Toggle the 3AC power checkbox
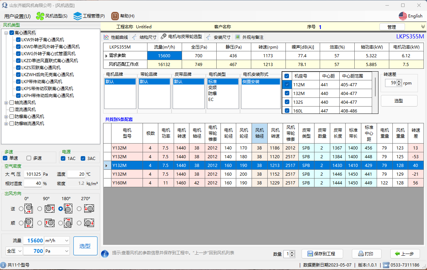The image size is (427, 270). [x=83, y=158]
